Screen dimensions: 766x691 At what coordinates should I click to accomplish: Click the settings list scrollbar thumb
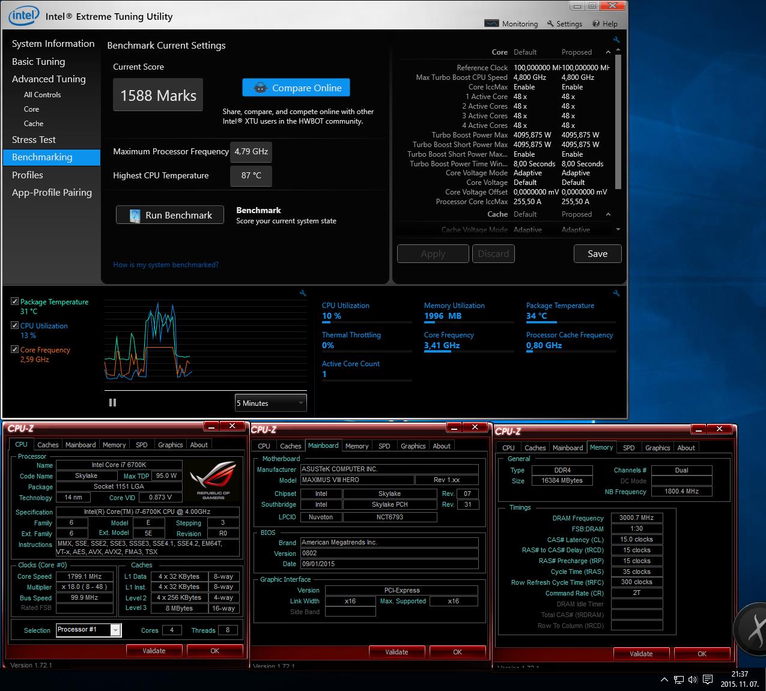pyautogui.click(x=618, y=123)
